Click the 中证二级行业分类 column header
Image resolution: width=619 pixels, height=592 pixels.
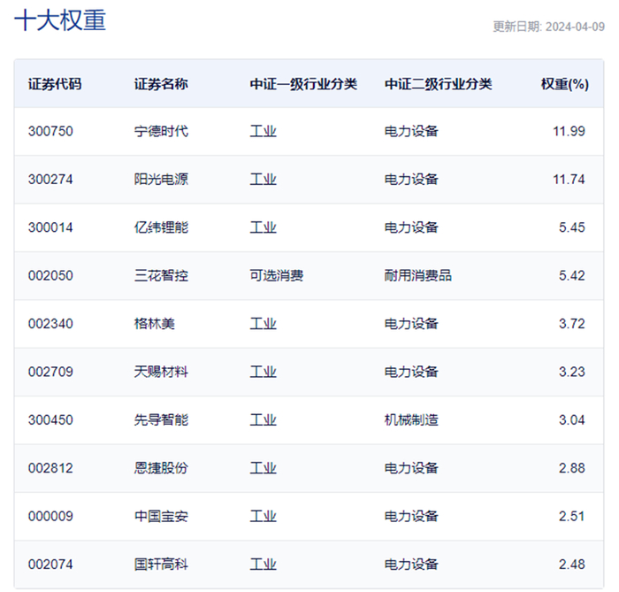[x=439, y=84]
